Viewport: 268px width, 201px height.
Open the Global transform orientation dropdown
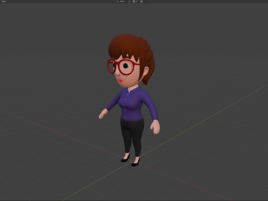point(122,1)
